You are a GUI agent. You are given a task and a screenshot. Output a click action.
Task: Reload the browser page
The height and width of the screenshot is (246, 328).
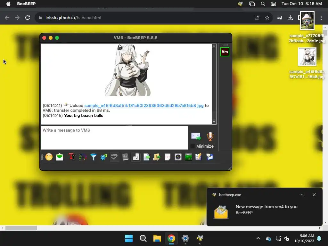[x=28, y=18]
